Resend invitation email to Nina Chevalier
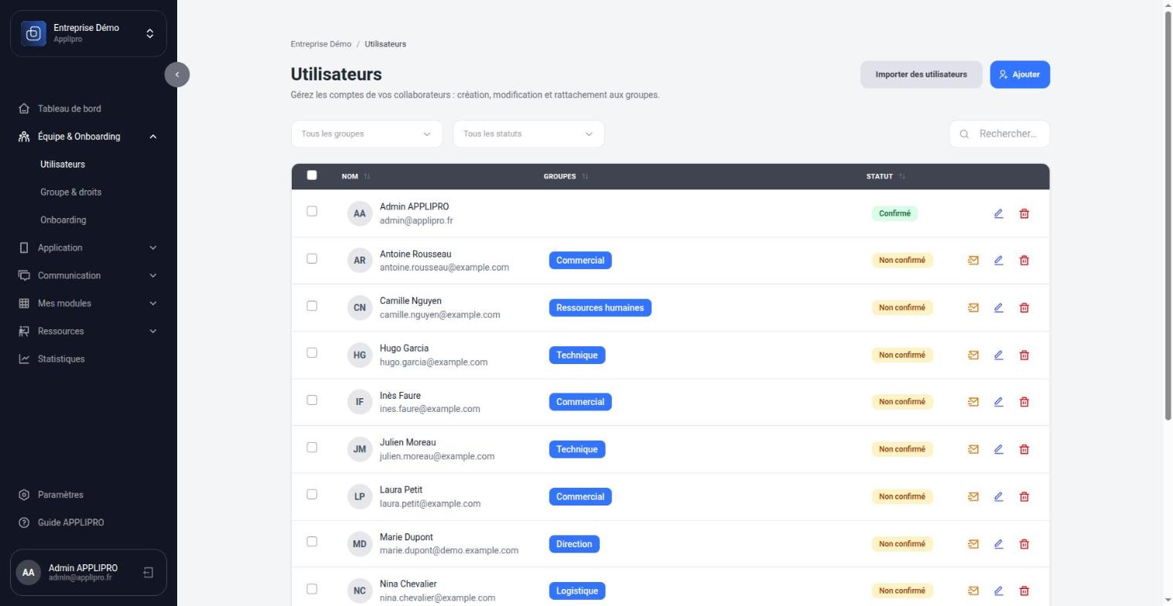1173x606 pixels. 973,591
